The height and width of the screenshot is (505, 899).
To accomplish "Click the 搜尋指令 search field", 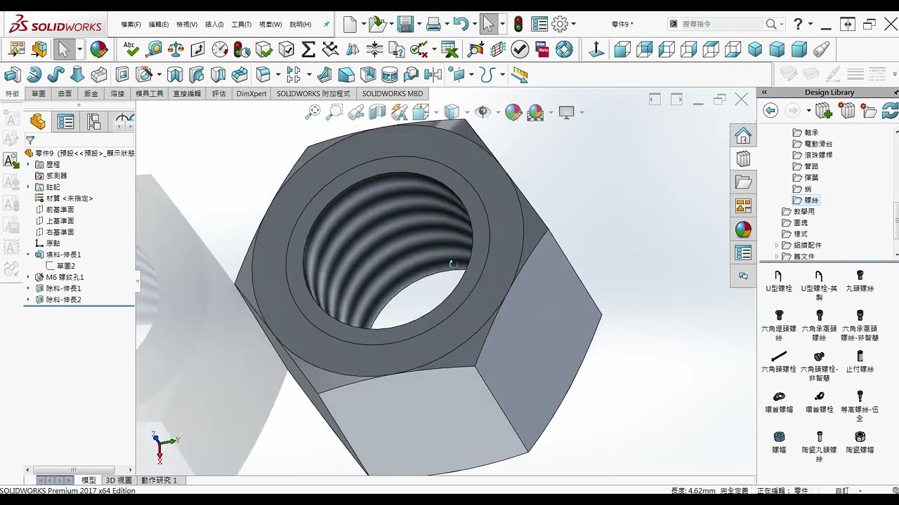I will 726,24.
